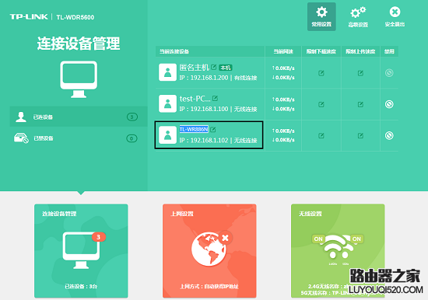Click edit icon beside TL-WR886N name
428x300 pixels.
(x=213, y=130)
